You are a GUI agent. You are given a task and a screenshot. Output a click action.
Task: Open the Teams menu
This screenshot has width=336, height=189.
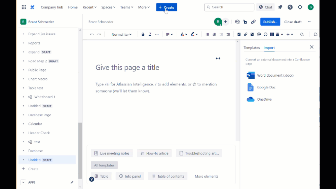coord(127,7)
